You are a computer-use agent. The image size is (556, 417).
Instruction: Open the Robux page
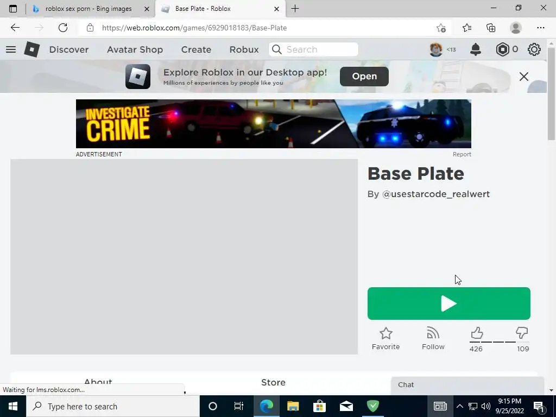(x=244, y=49)
